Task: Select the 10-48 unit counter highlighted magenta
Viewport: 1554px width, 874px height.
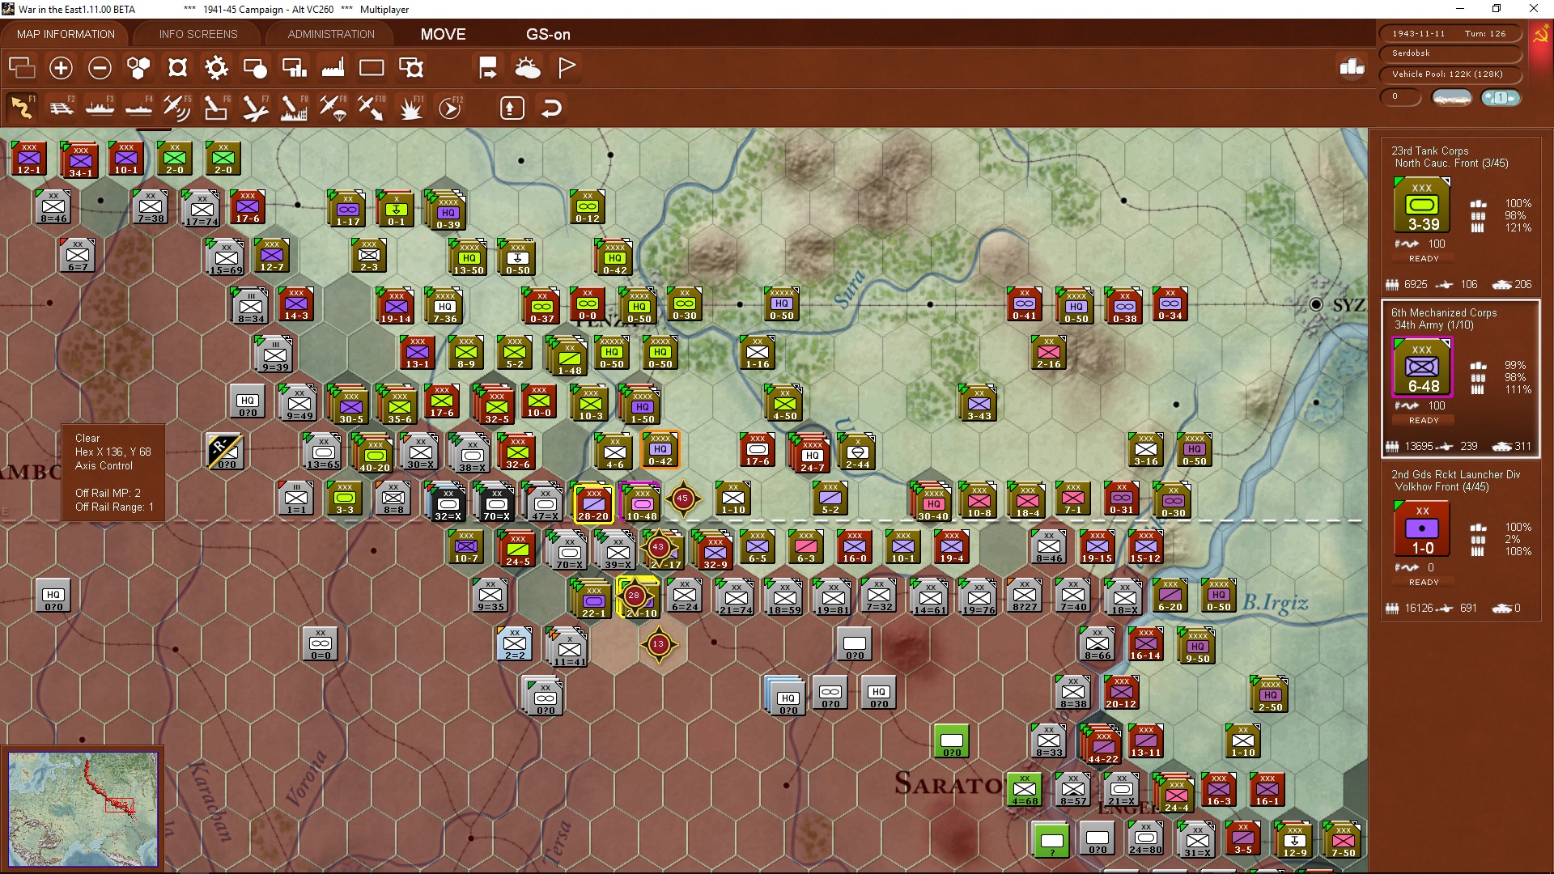Action: point(641,503)
